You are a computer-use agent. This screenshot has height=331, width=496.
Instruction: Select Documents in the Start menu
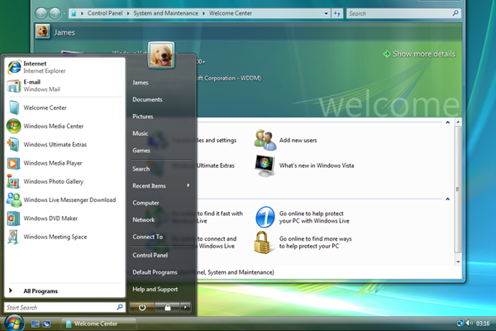coord(147,99)
